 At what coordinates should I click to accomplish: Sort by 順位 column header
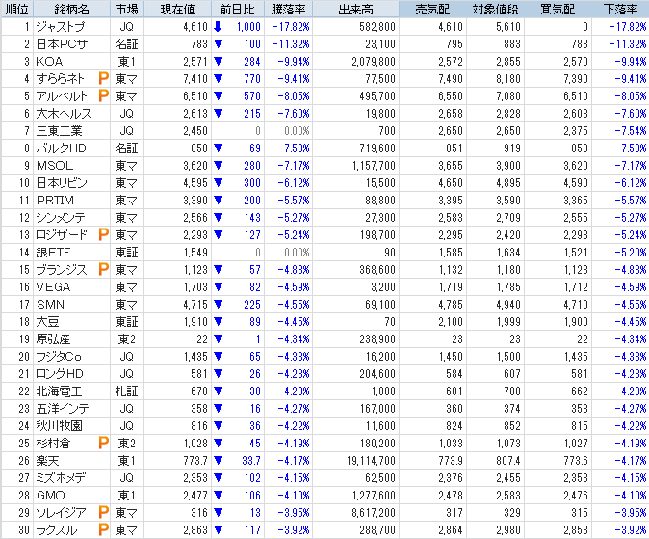coord(17,9)
